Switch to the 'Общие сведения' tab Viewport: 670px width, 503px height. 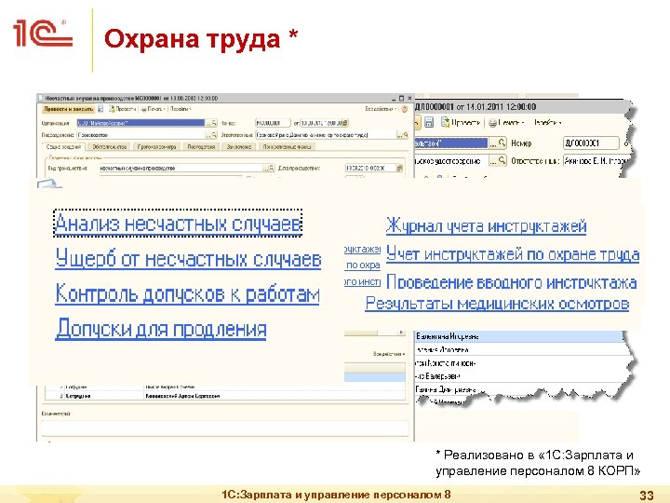(x=63, y=147)
